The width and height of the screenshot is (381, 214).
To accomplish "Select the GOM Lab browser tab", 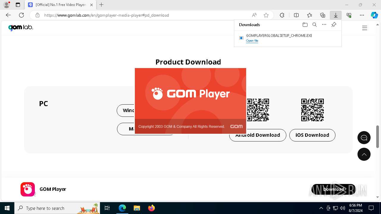I will point(60,5).
